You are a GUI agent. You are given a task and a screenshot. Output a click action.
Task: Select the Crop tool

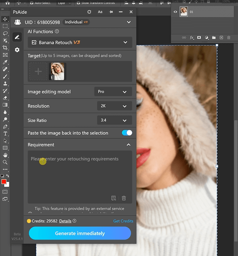click(x=5, y=48)
